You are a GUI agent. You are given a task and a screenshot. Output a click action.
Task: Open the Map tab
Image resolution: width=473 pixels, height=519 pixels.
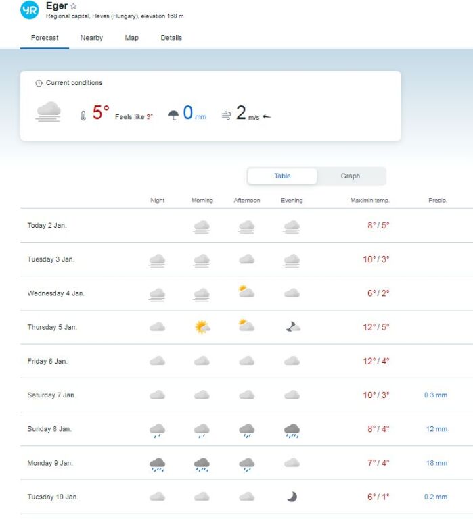[x=132, y=38]
